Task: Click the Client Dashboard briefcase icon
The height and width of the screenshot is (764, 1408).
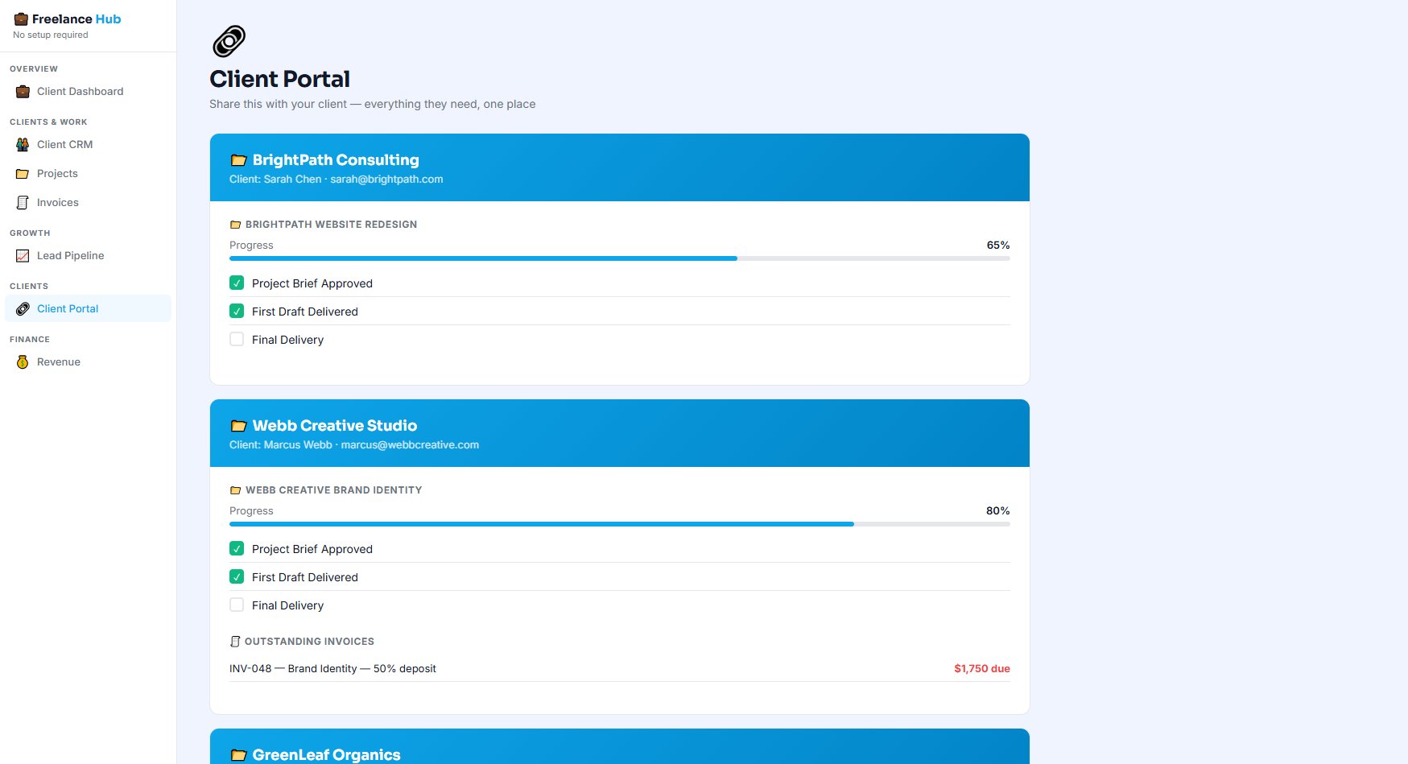Action: [x=23, y=92]
